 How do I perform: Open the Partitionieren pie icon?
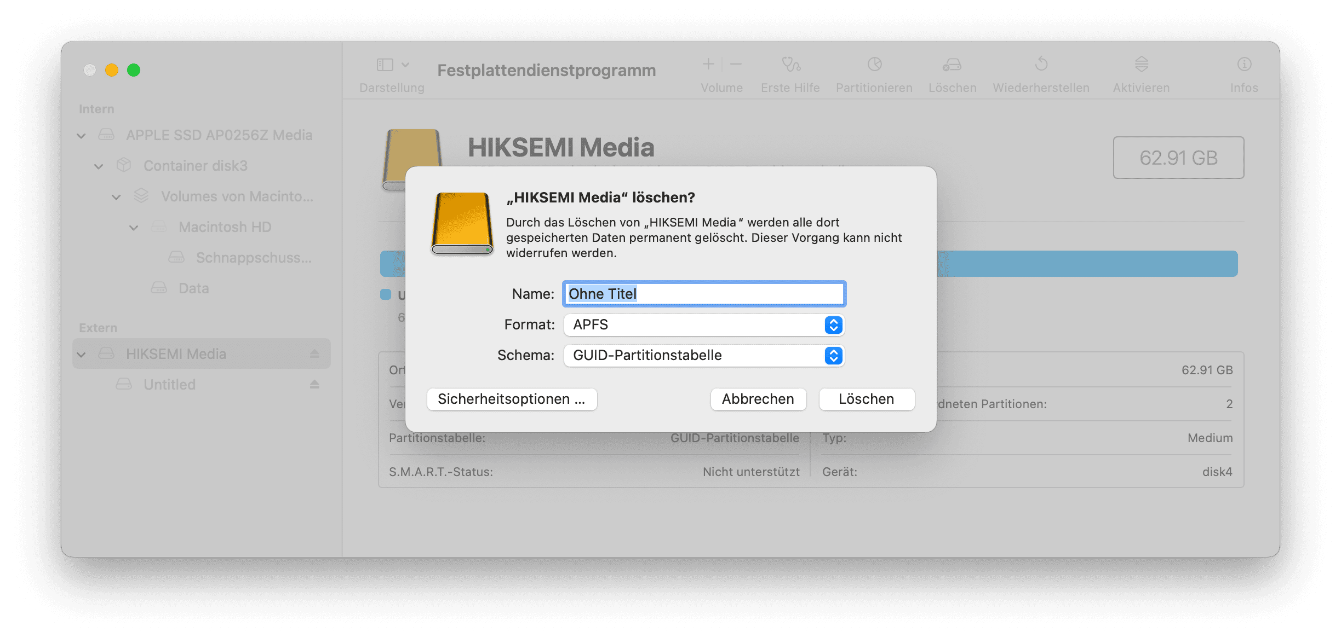[874, 65]
